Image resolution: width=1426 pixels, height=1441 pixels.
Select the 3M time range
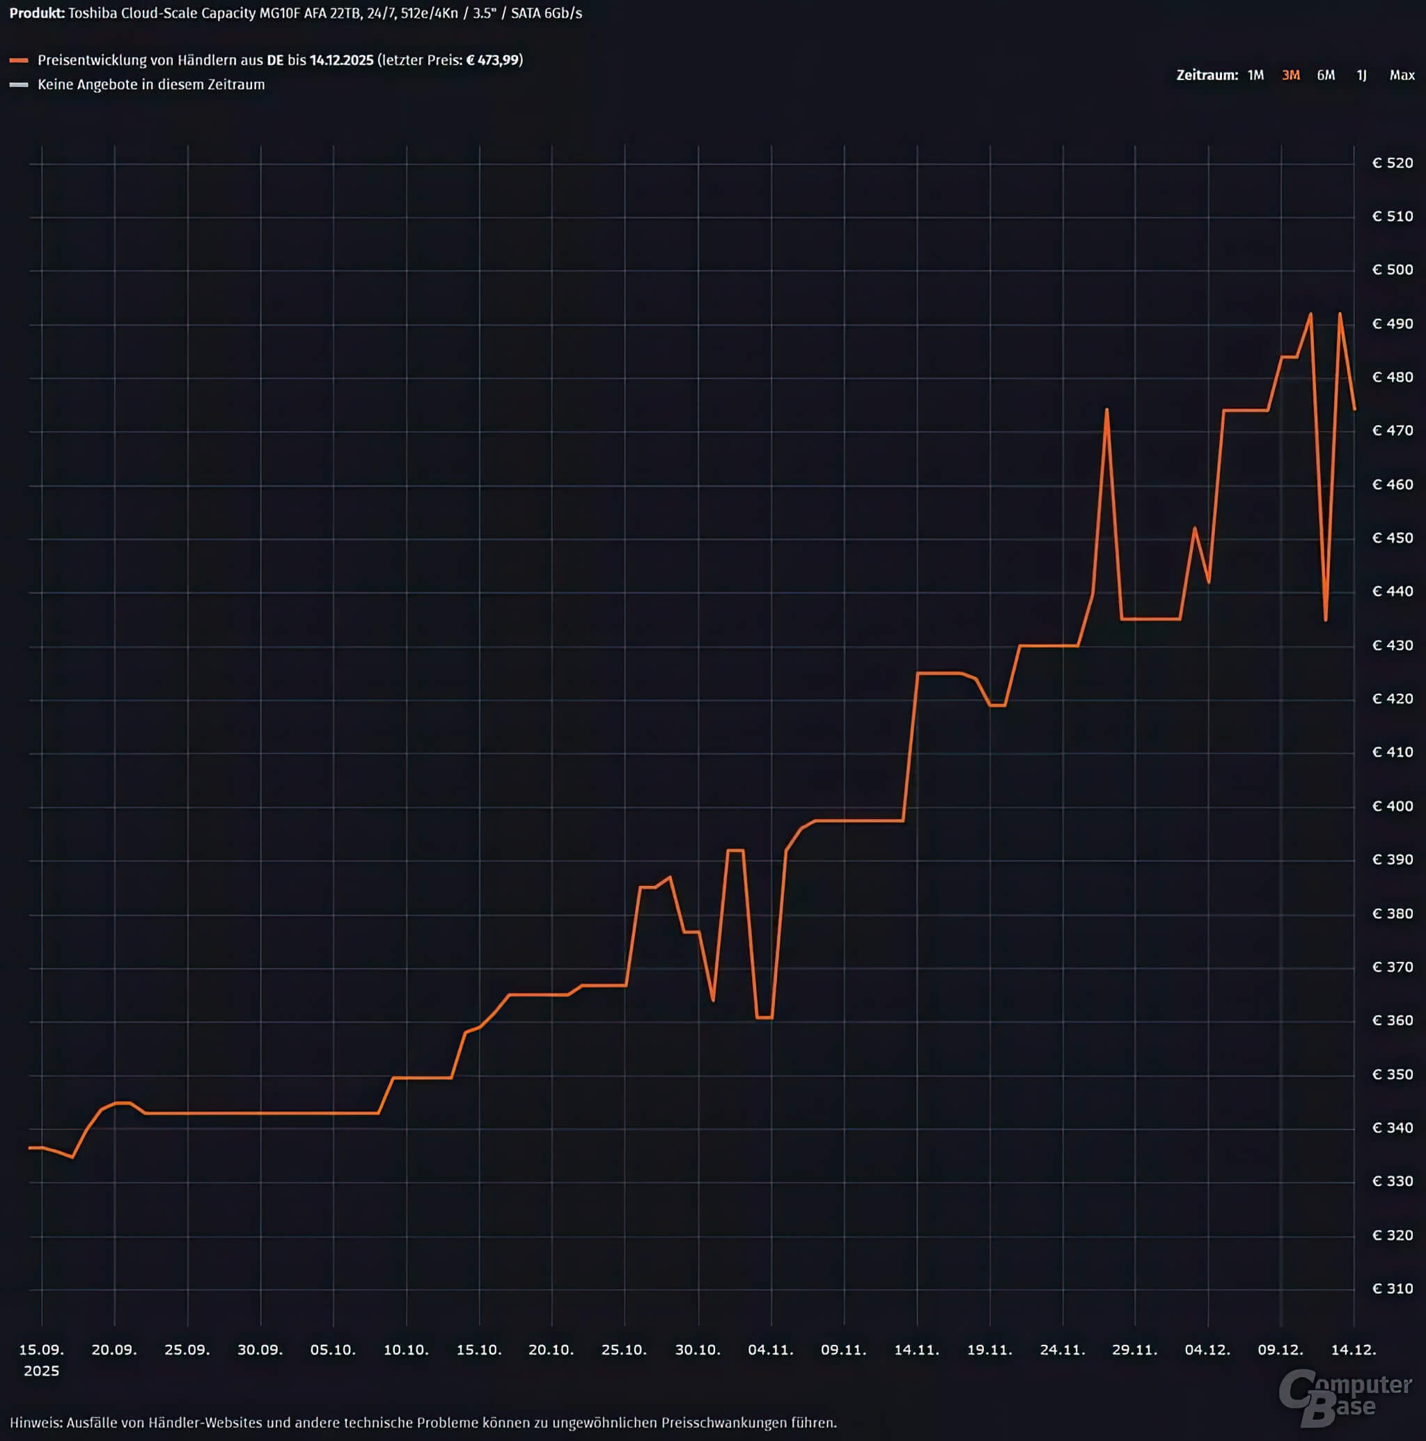click(x=1290, y=75)
